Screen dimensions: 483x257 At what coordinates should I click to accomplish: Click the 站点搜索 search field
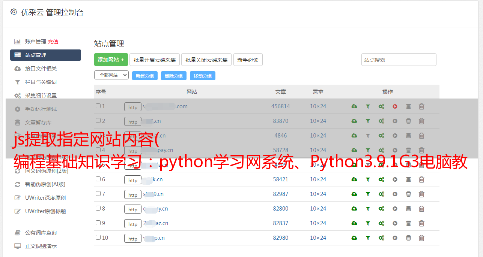tap(399, 60)
